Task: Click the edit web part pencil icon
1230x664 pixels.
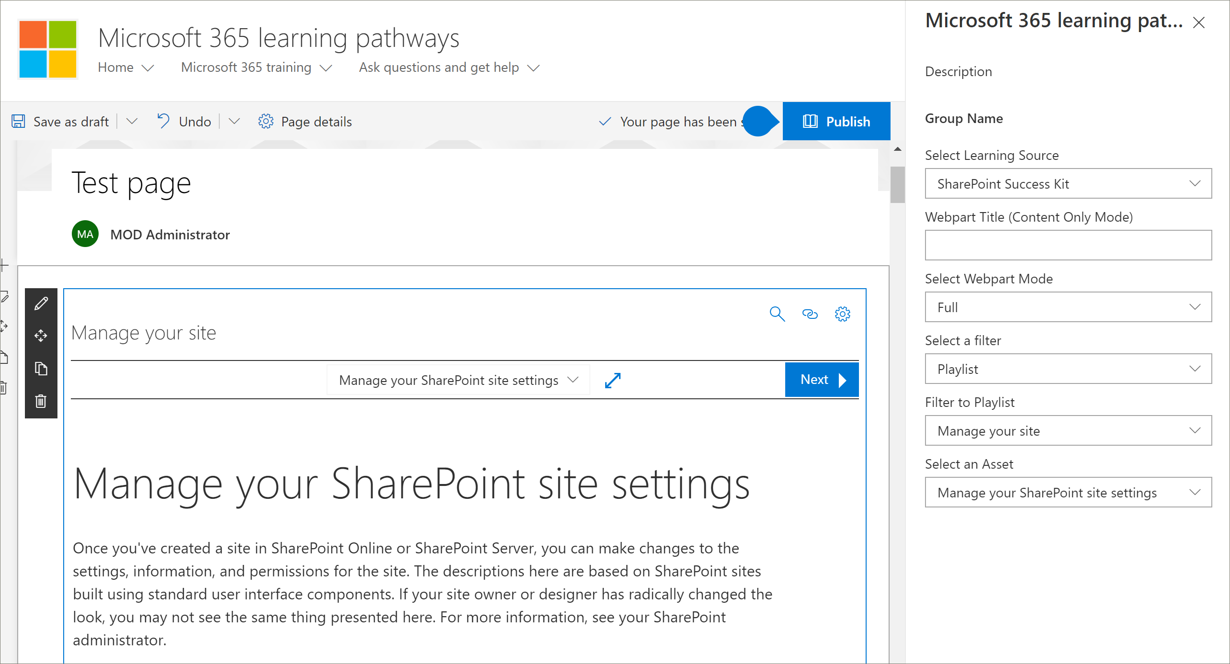Action: (41, 304)
